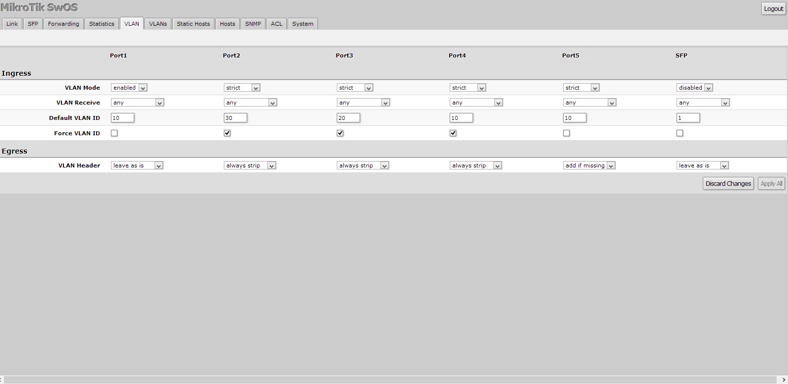The width and height of the screenshot is (788, 384).
Task: Expand Port4 VLAN Receive dropdown
Action: pyautogui.click(x=476, y=103)
